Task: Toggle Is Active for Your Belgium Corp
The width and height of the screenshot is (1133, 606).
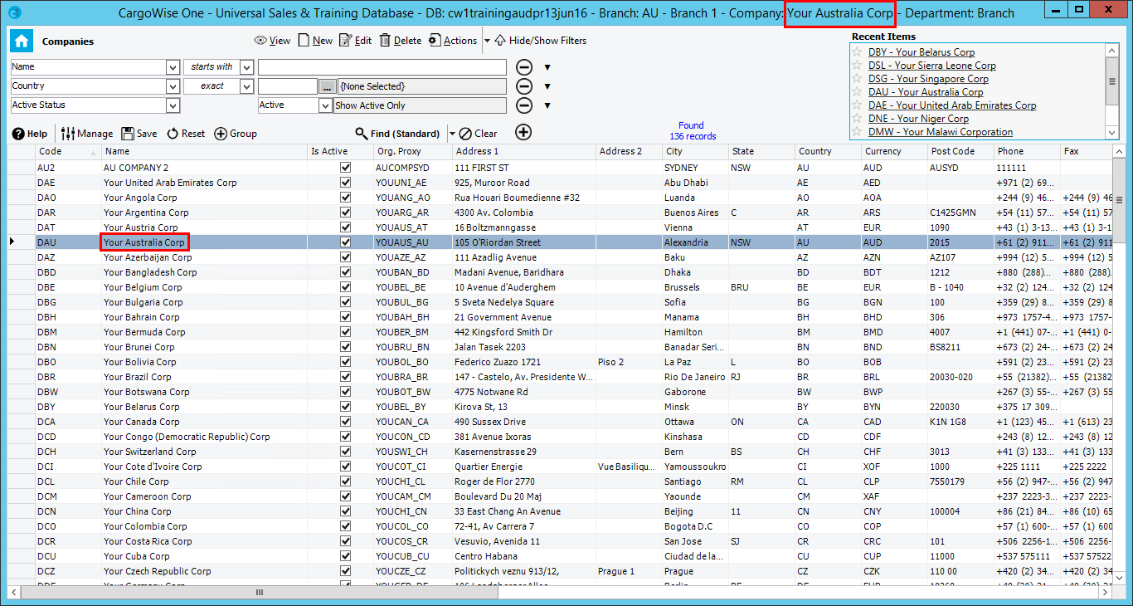Action: 345,287
